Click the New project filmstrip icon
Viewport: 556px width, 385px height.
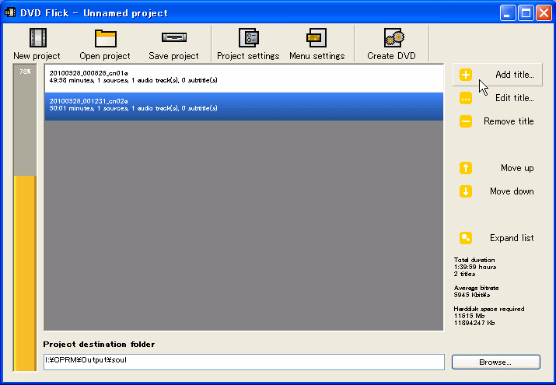[37, 37]
